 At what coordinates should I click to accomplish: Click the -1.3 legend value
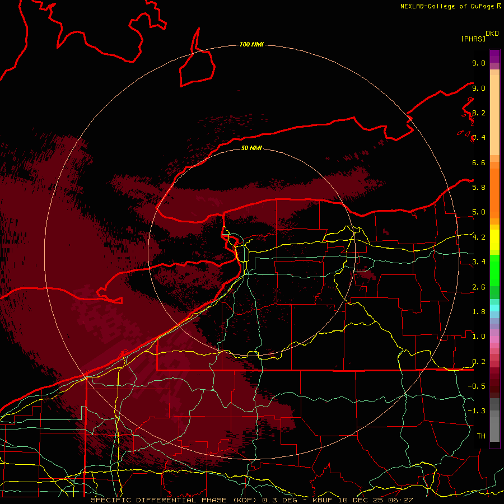coord(477,411)
